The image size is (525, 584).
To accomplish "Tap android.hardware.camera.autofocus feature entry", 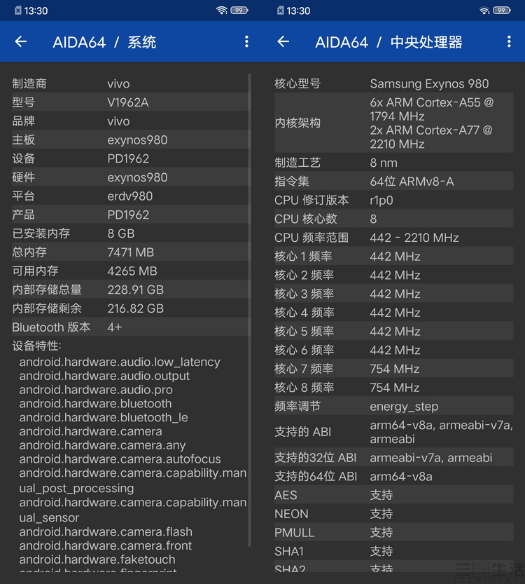I will 120,459.
